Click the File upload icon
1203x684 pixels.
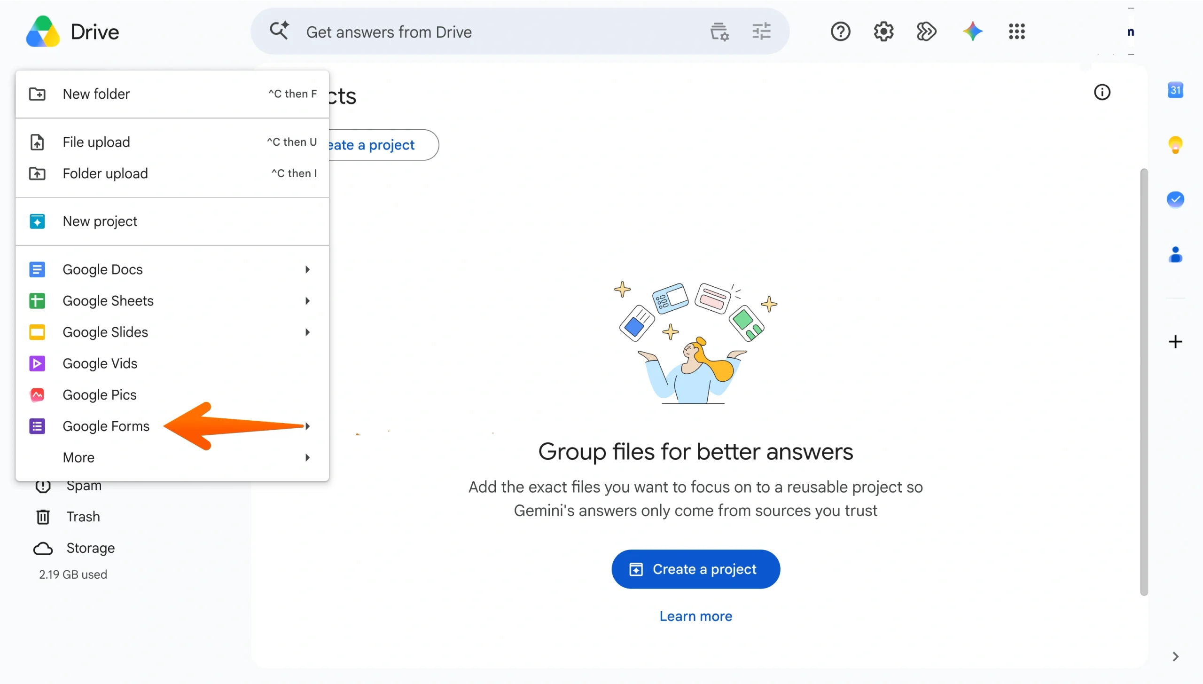[37, 142]
